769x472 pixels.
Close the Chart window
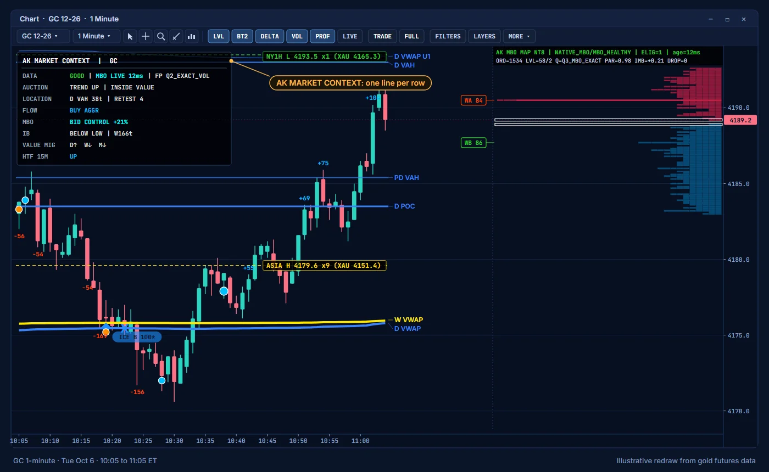click(744, 19)
